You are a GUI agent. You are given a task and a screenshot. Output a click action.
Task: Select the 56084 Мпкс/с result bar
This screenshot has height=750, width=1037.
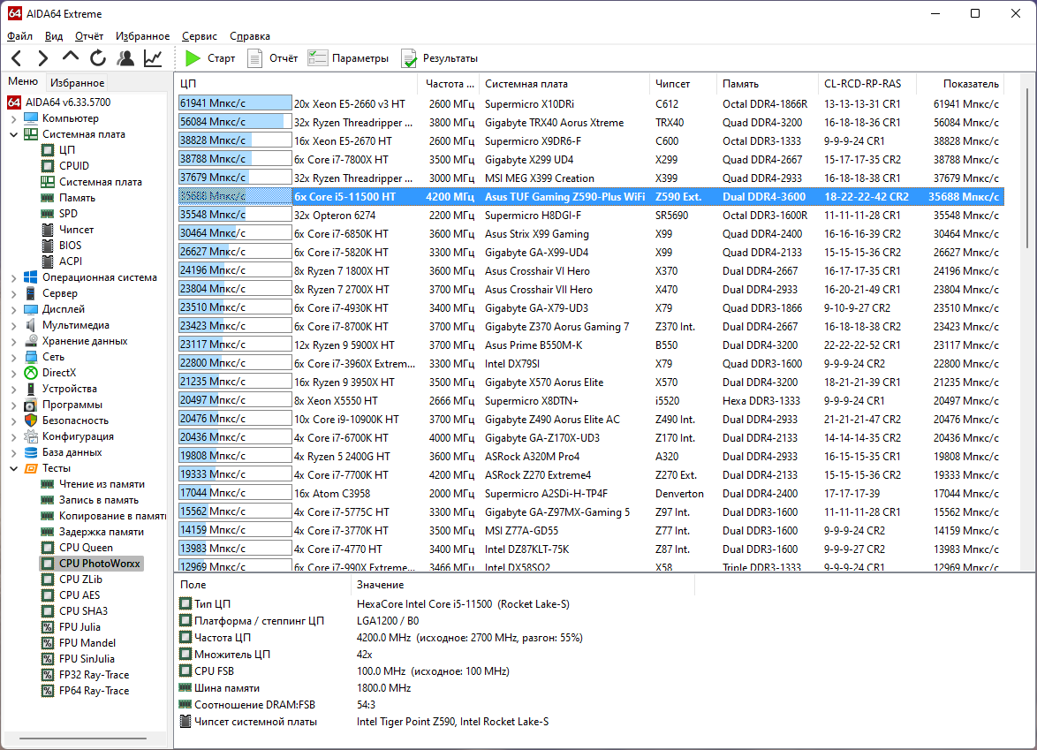[235, 122]
